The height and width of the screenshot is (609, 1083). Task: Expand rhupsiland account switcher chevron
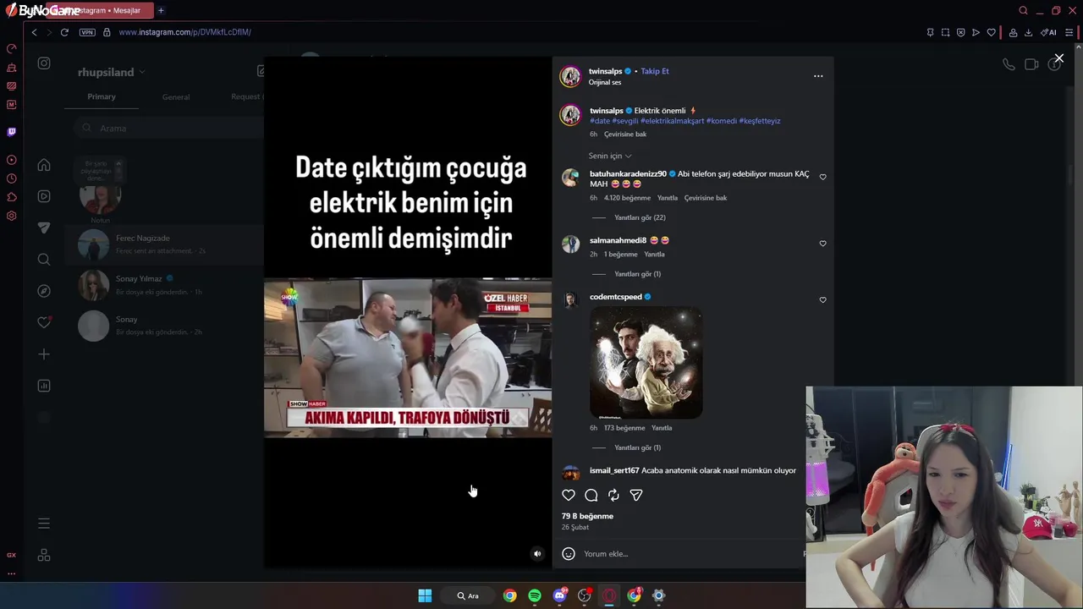(142, 72)
